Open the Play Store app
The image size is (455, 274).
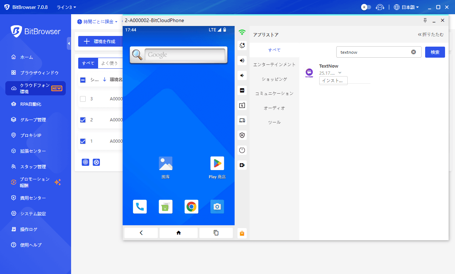click(x=217, y=164)
